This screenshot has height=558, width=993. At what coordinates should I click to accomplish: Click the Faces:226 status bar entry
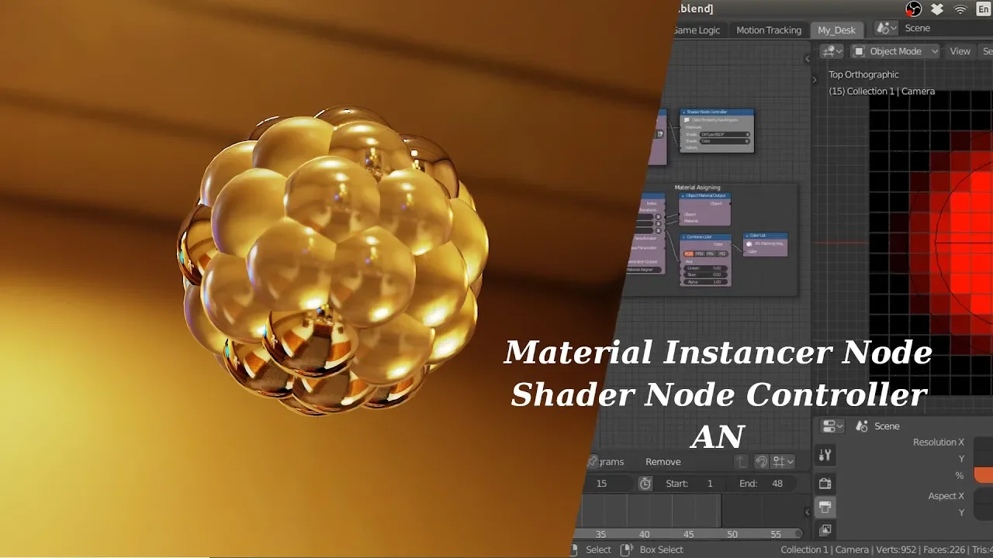(944, 549)
